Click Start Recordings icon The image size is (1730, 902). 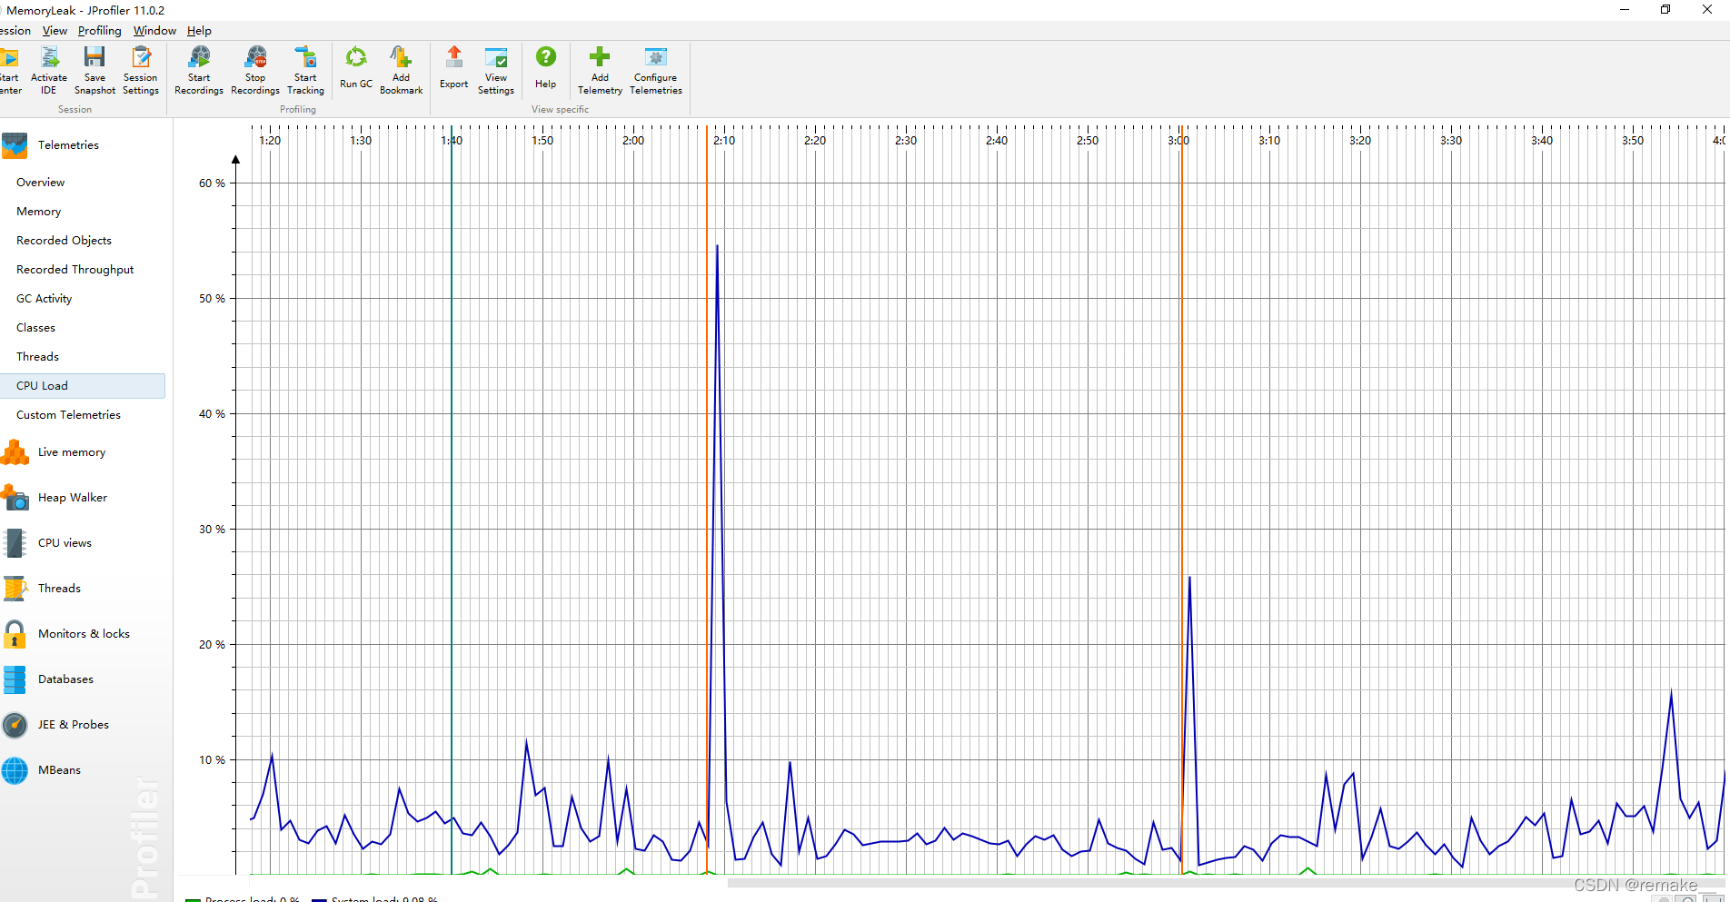199,58
